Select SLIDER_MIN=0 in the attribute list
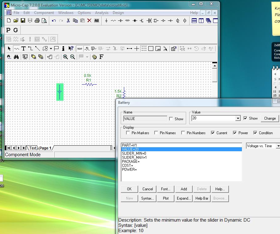The width and height of the screenshot is (280, 234). tap(182, 153)
